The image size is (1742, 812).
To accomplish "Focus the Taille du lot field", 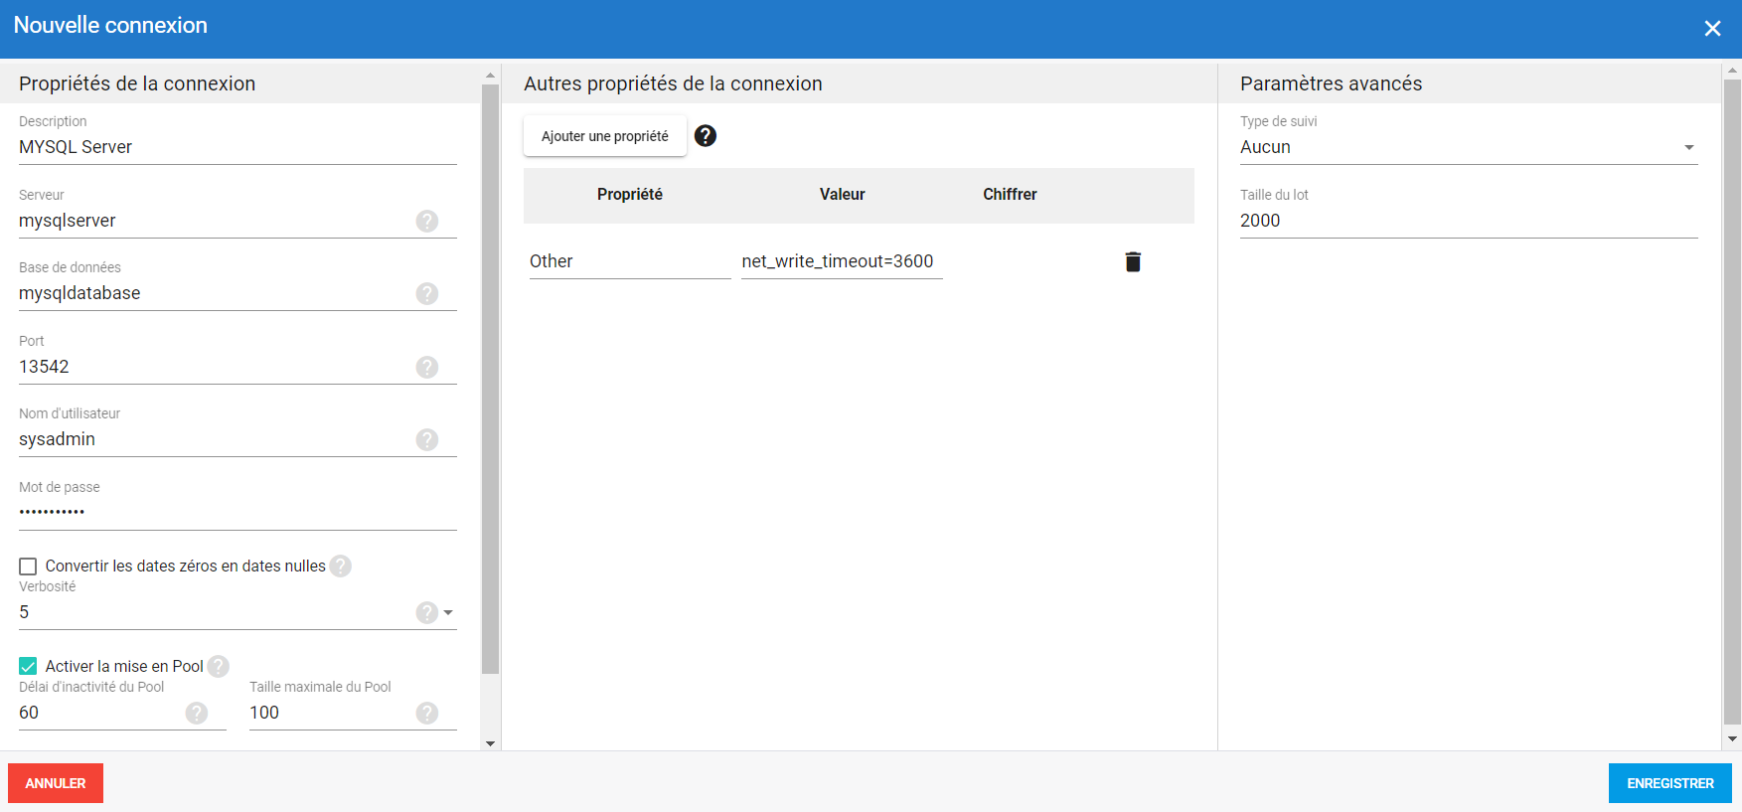I will pos(1467,221).
